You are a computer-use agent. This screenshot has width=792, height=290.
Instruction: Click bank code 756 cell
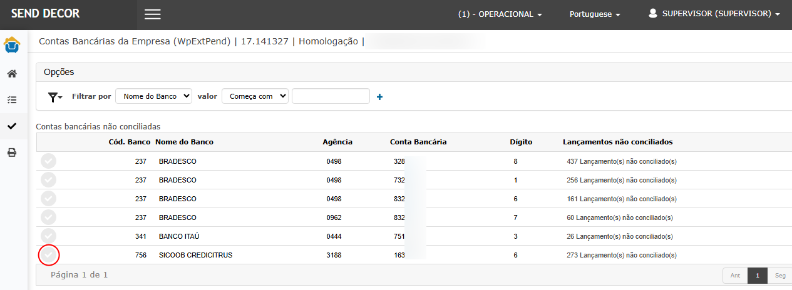tap(141, 255)
